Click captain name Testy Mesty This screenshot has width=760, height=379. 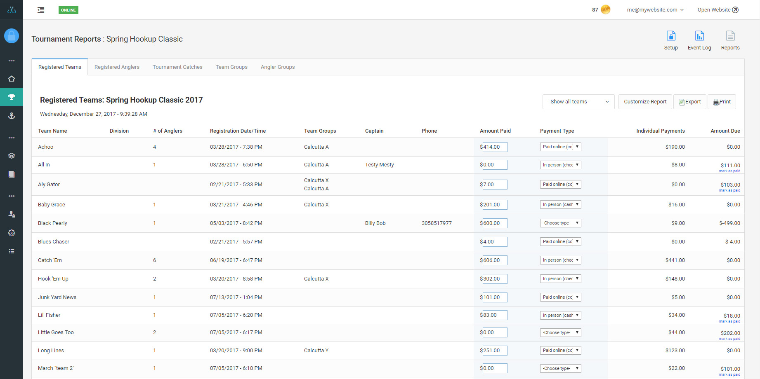point(380,165)
